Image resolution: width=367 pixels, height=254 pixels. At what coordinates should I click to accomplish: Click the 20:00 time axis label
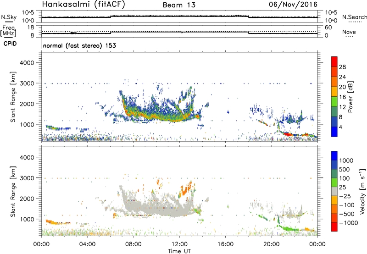(x=271, y=244)
